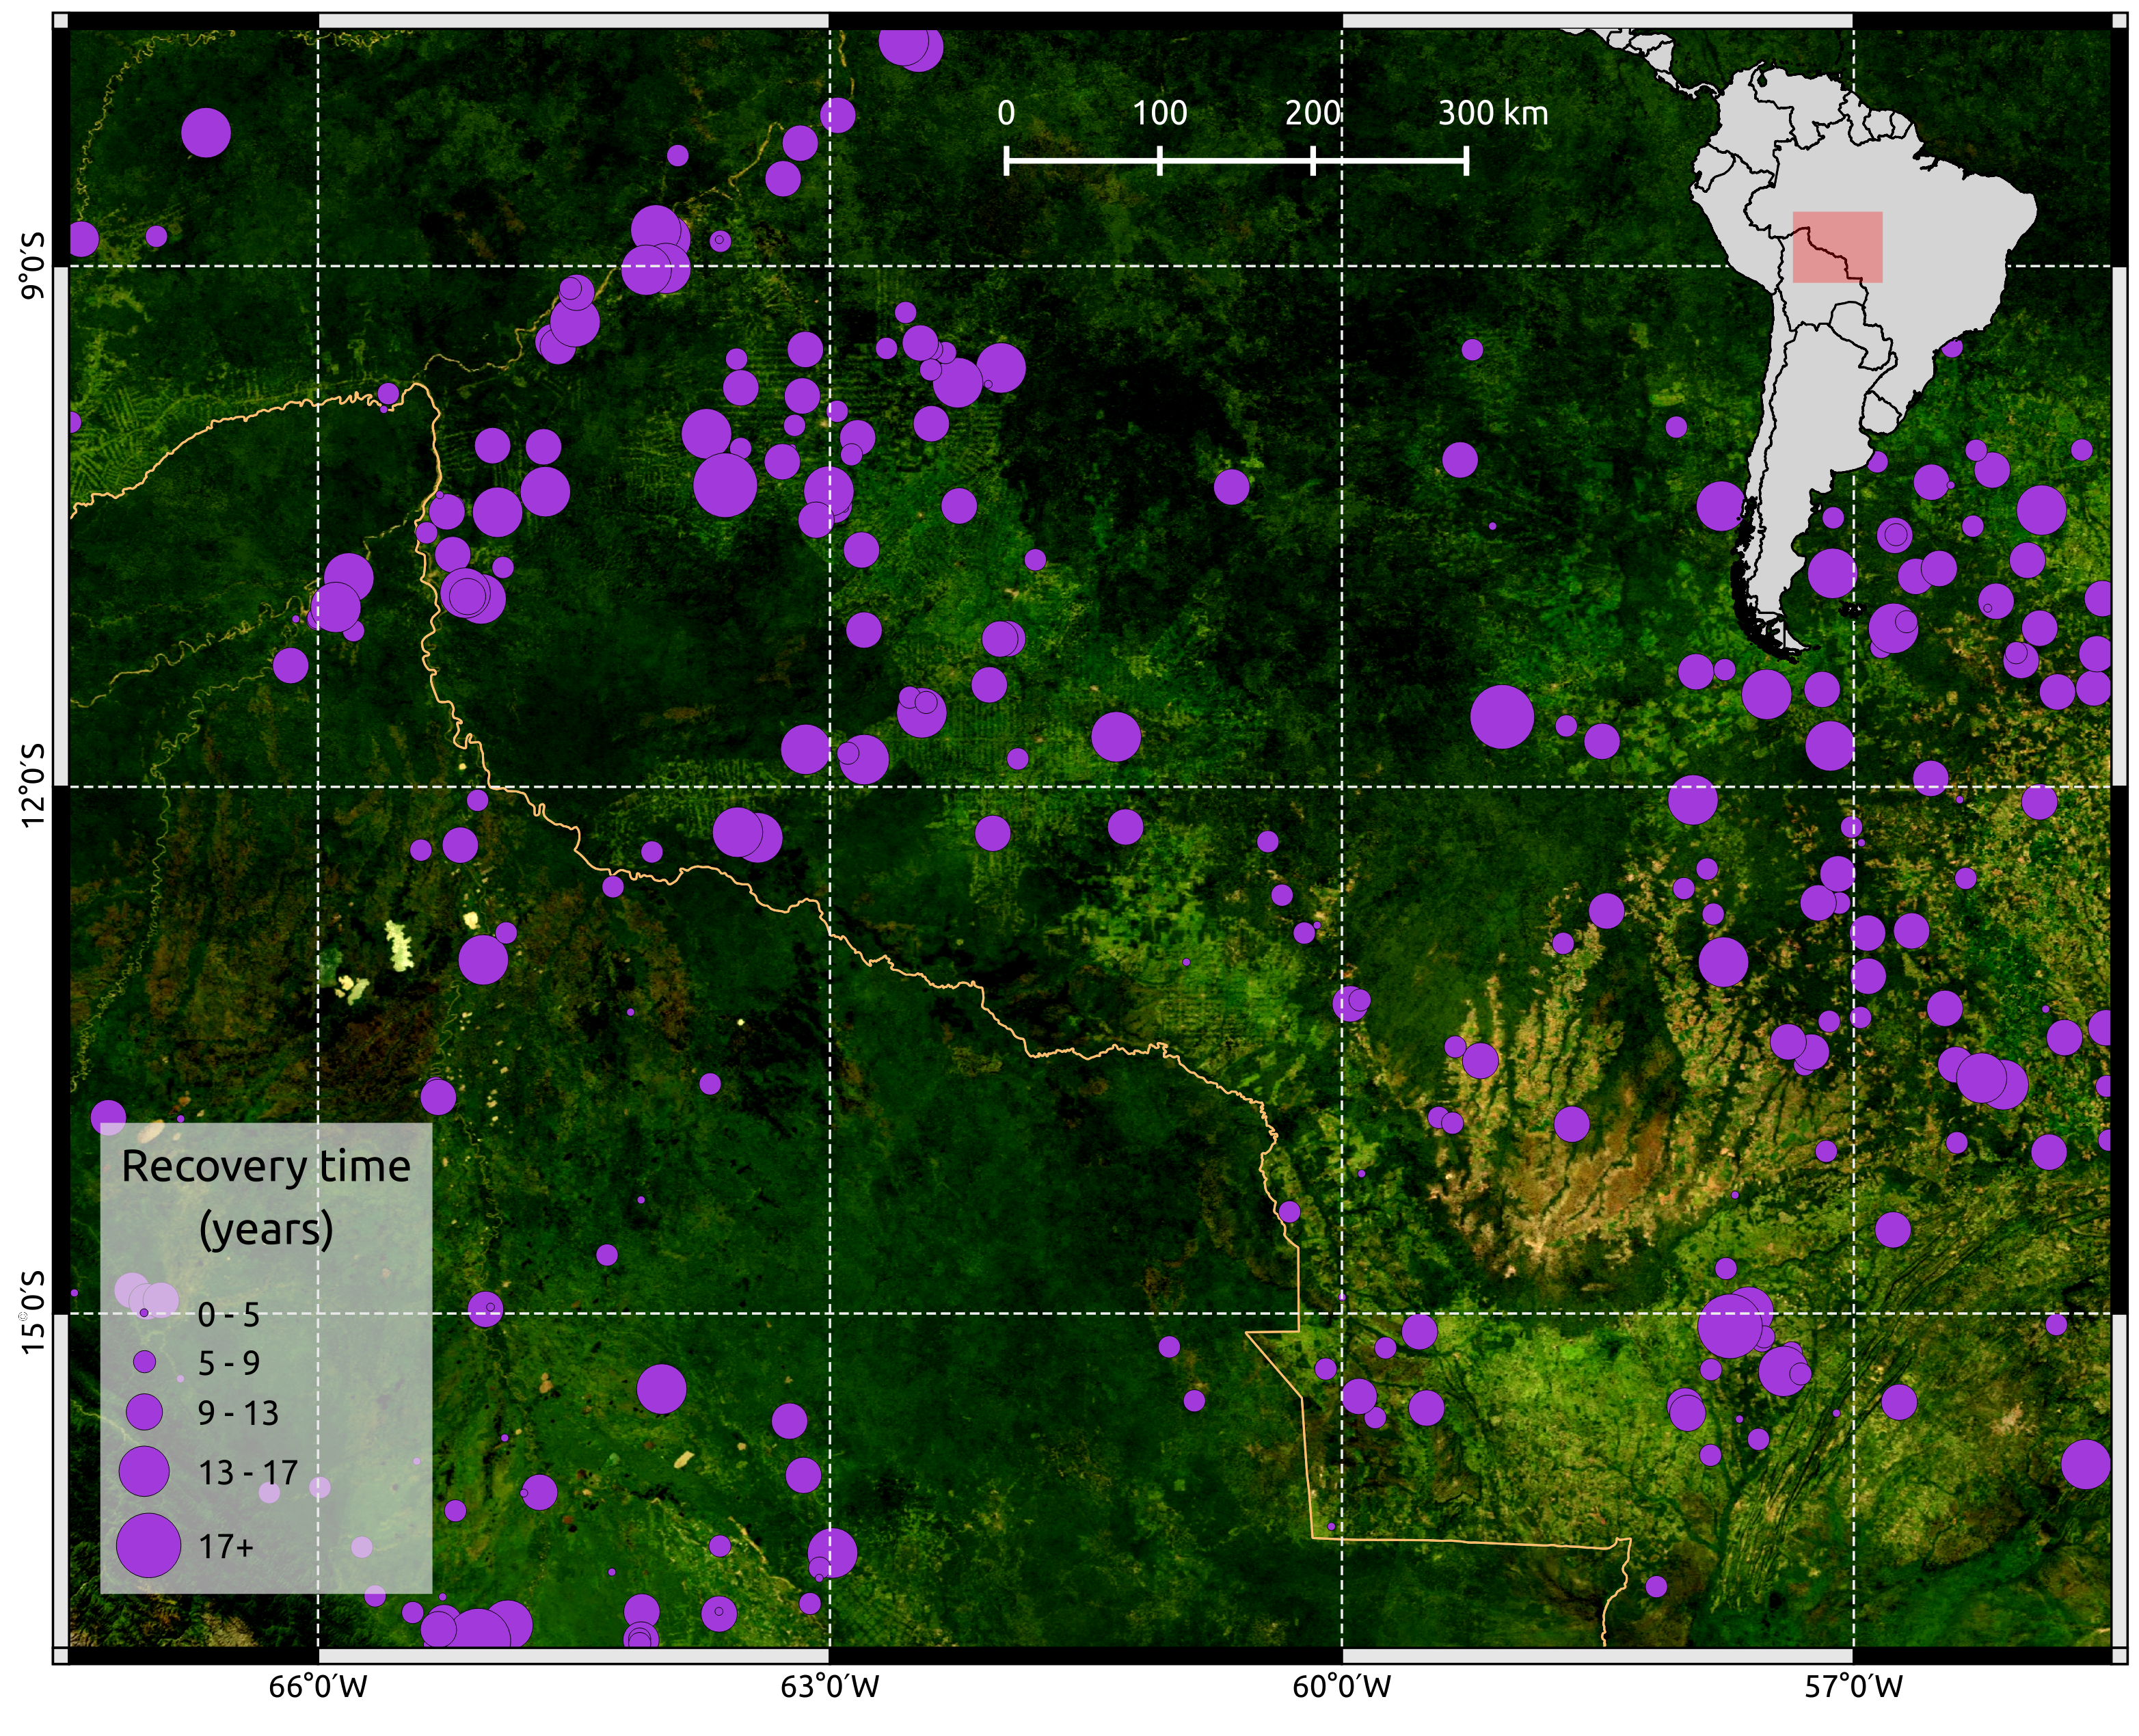Image resolution: width=2139 pixels, height=1736 pixels.
Task: Click the '57°0′W' longitude label
Action: (1853, 1687)
